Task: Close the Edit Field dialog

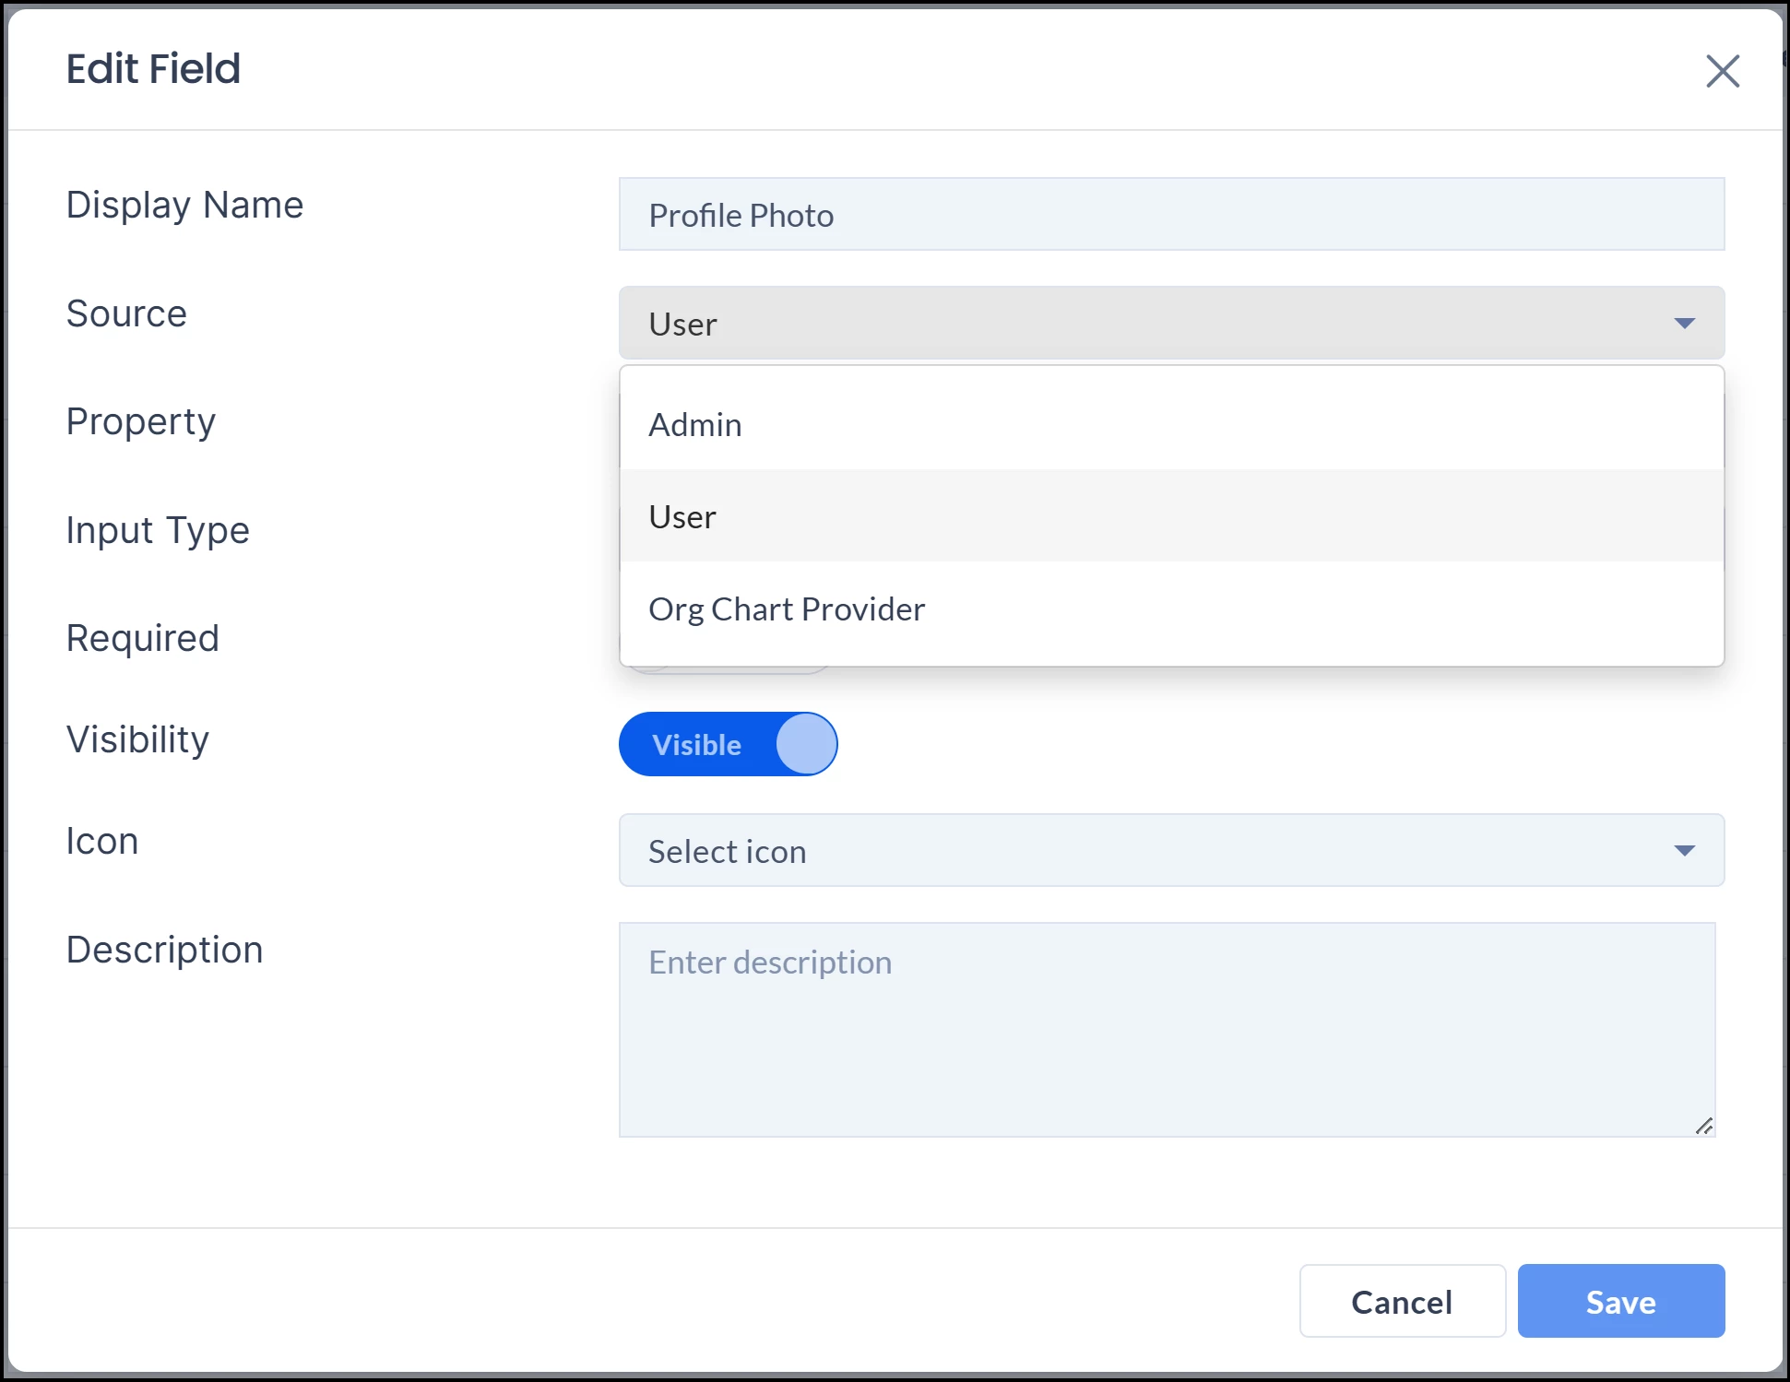Action: point(1722,71)
